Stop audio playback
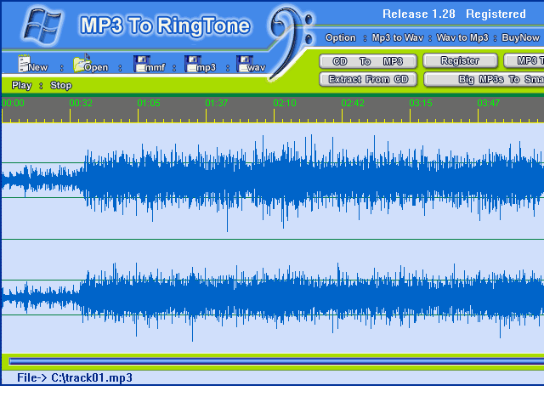This screenshot has height=408, width=544. click(60, 85)
